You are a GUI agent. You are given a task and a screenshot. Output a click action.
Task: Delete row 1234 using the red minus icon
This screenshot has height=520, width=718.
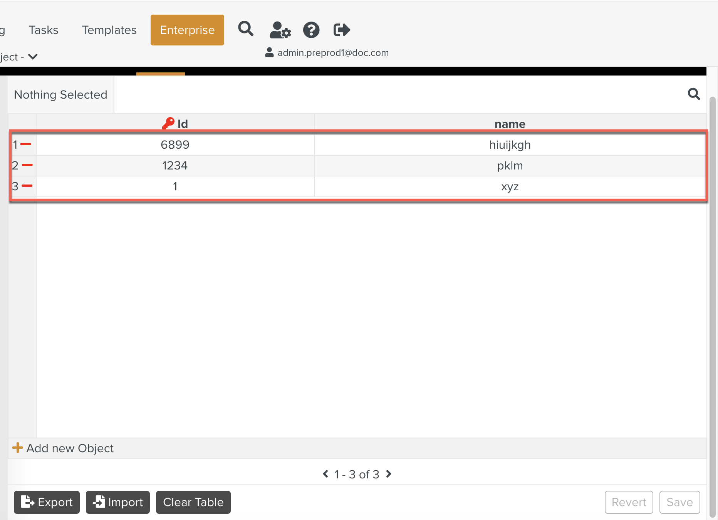click(27, 165)
